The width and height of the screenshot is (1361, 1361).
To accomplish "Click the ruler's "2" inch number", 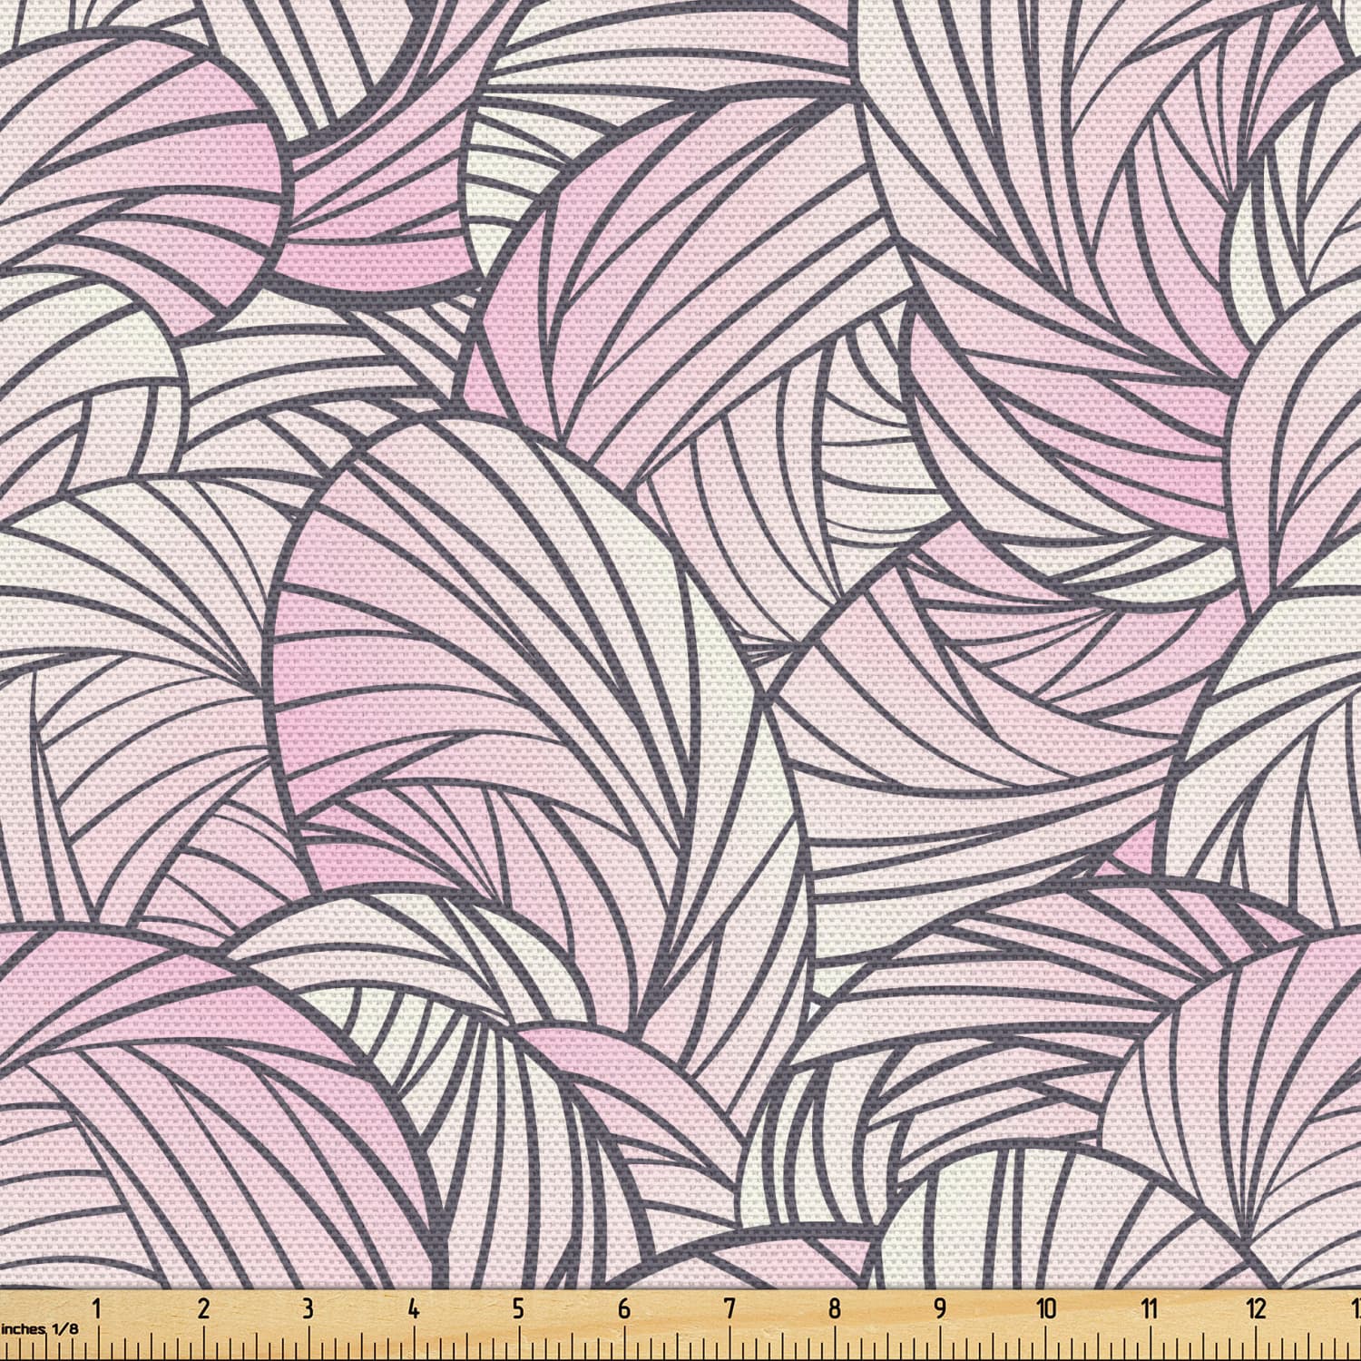I will (202, 1308).
